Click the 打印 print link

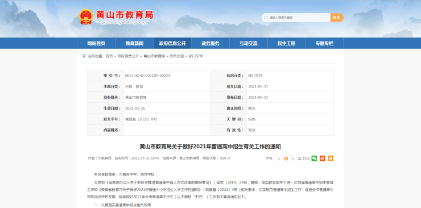tap(306, 159)
